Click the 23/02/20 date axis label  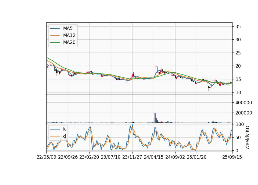tap(89, 157)
